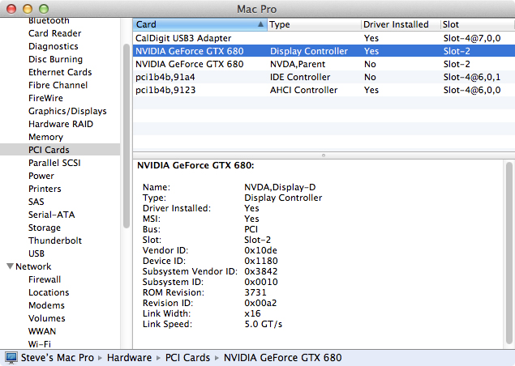Click Steve's Mac Pro in path bar
This screenshot has height=366, width=515.
tap(57, 357)
